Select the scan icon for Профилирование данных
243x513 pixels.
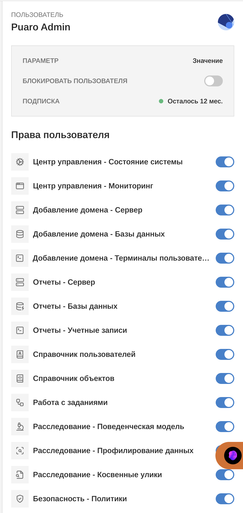[x=20, y=450]
